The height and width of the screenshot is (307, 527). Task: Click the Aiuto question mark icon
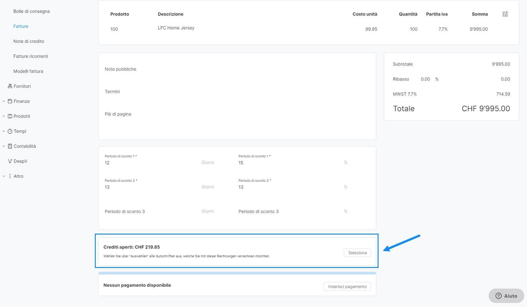(x=499, y=296)
